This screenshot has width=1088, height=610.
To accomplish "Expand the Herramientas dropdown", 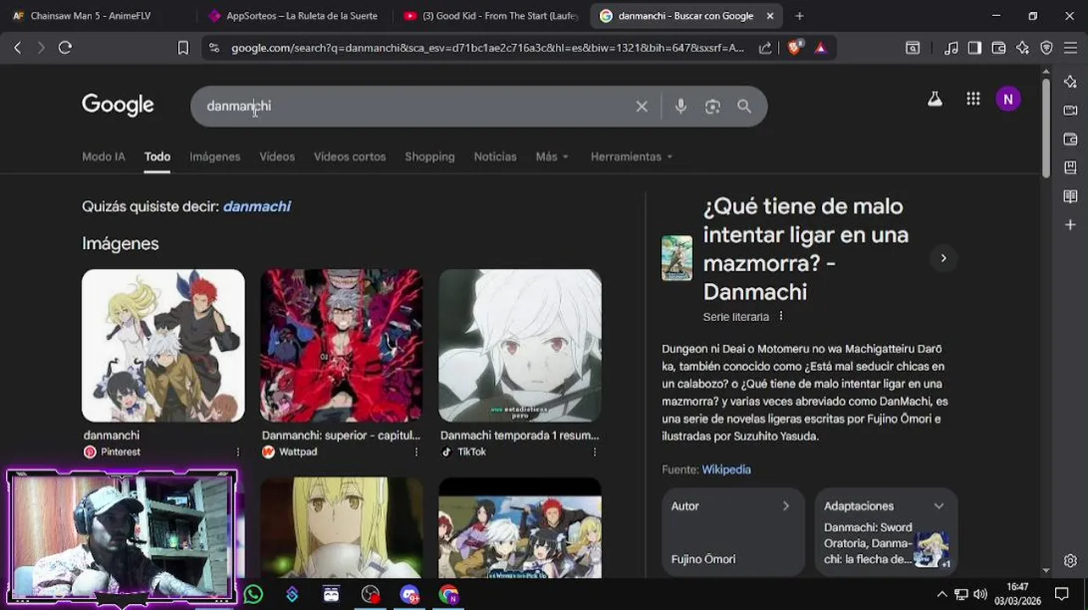I will point(631,157).
